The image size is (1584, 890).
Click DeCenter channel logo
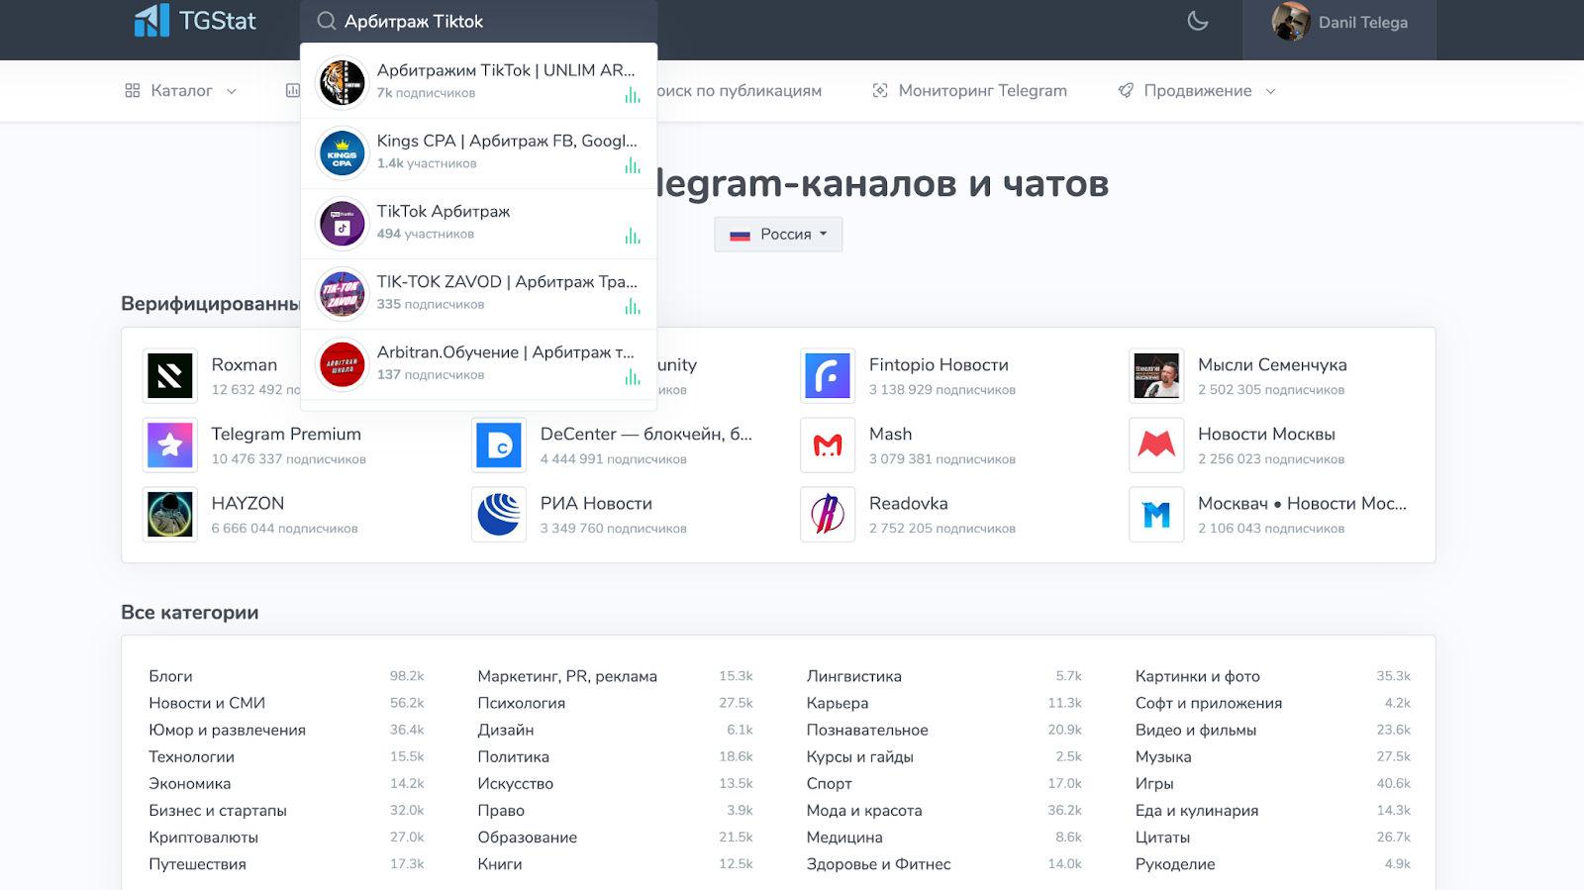(x=499, y=445)
